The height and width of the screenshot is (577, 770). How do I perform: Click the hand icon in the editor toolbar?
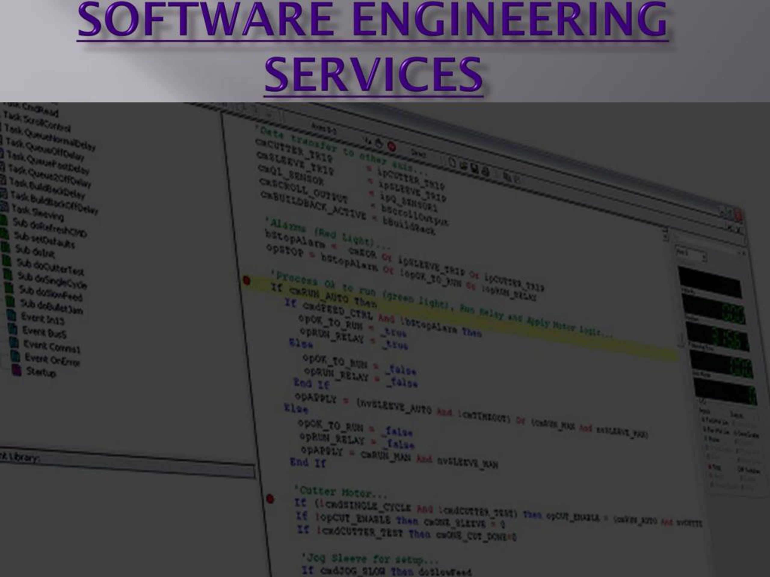click(379, 144)
